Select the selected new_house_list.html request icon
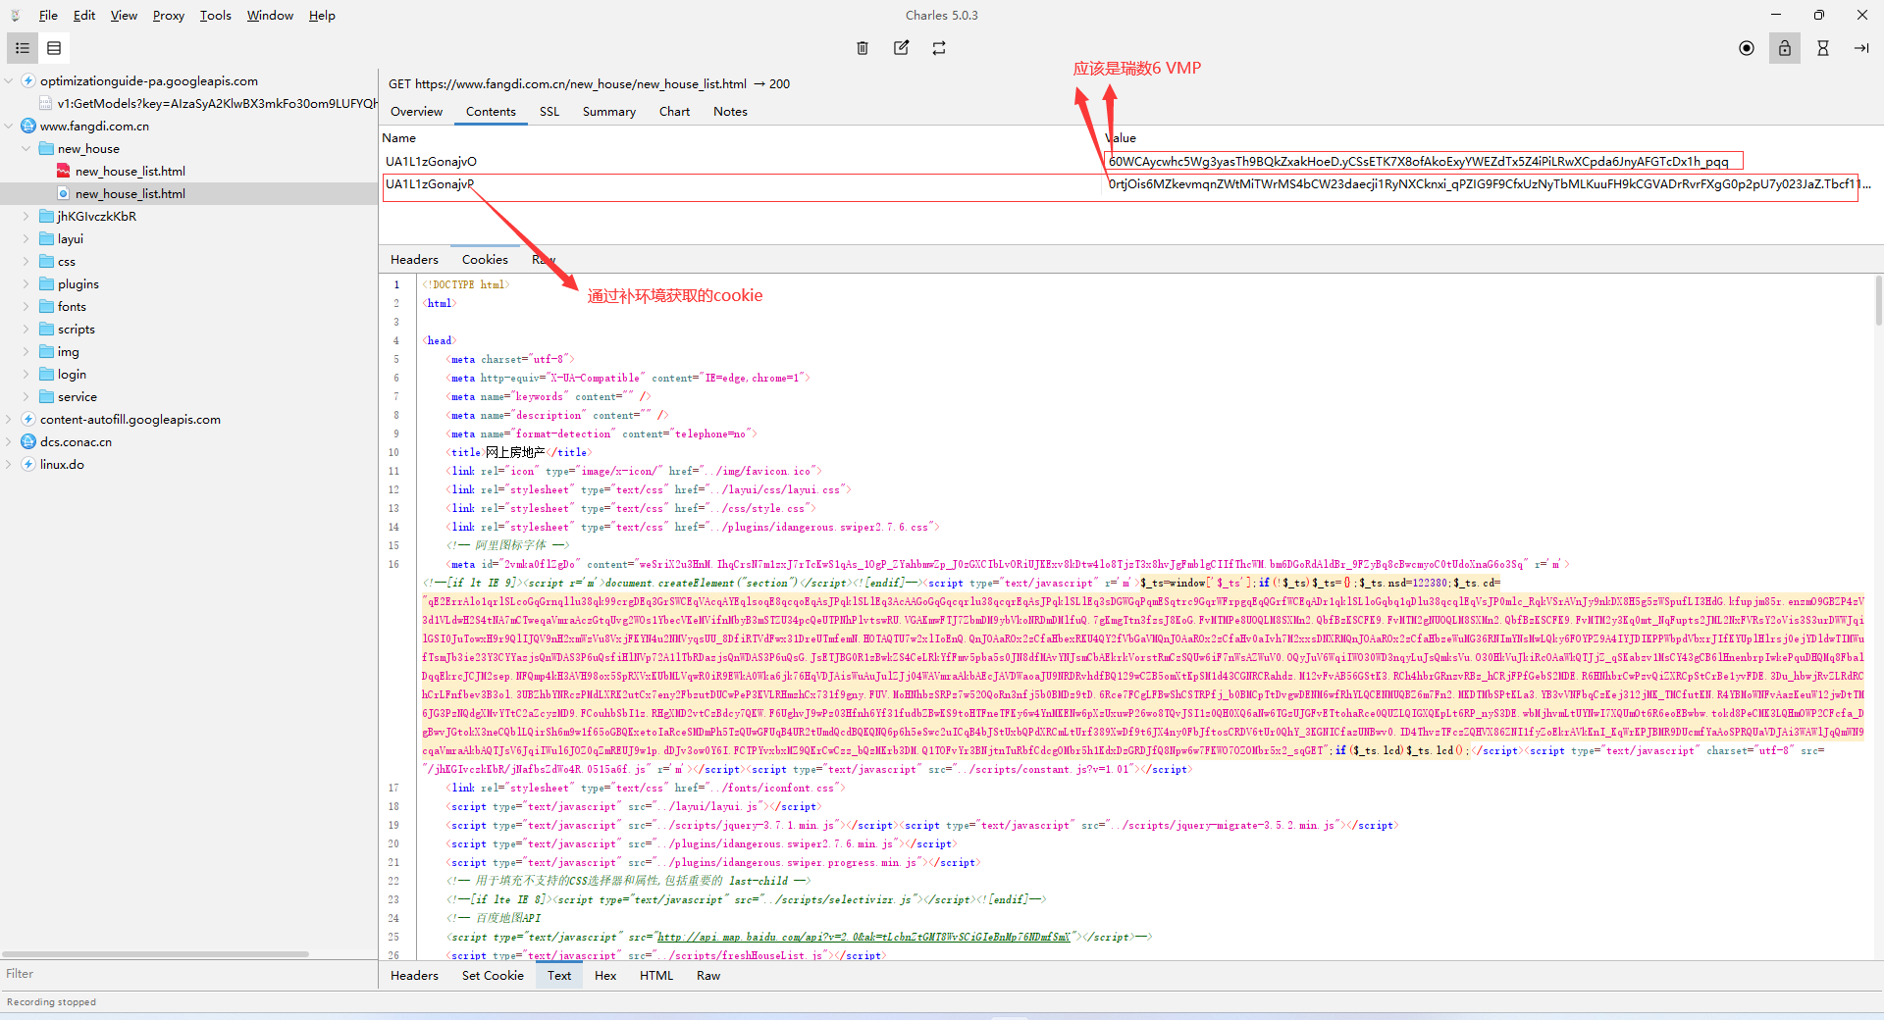The height and width of the screenshot is (1020, 1884). (x=64, y=193)
